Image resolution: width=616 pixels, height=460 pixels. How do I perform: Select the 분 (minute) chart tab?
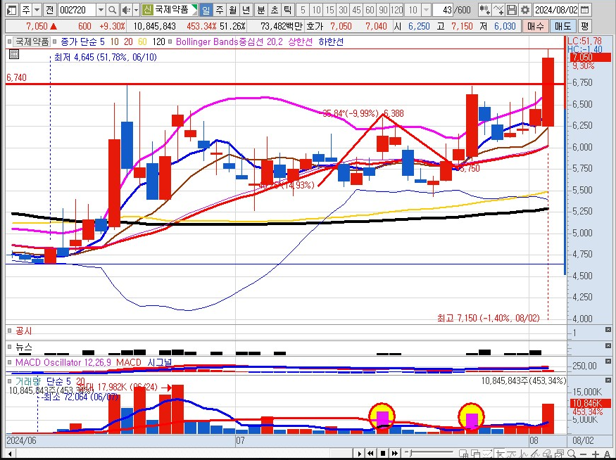tap(260, 10)
